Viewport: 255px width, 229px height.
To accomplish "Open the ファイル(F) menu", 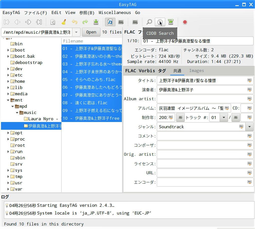I will click(x=36, y=13).
